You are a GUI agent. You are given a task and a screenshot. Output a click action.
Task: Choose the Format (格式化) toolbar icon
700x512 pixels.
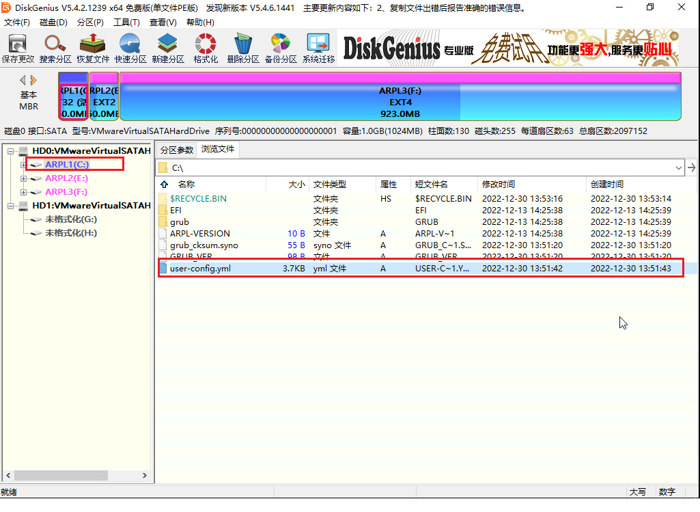coord(206,49)
